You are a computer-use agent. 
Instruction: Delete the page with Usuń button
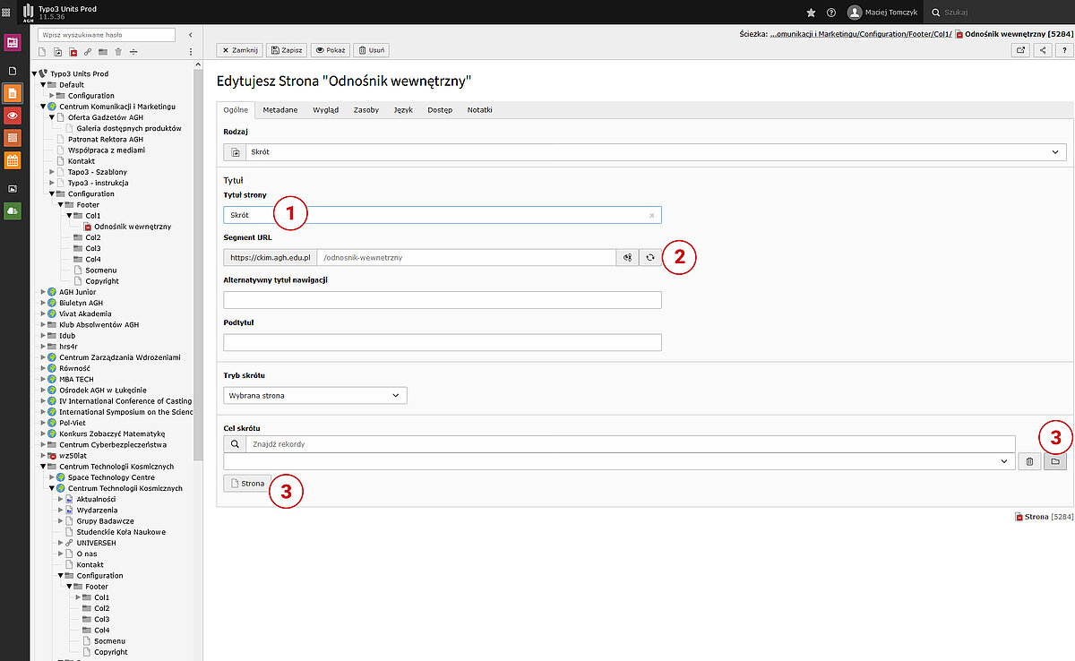(372, 50)
